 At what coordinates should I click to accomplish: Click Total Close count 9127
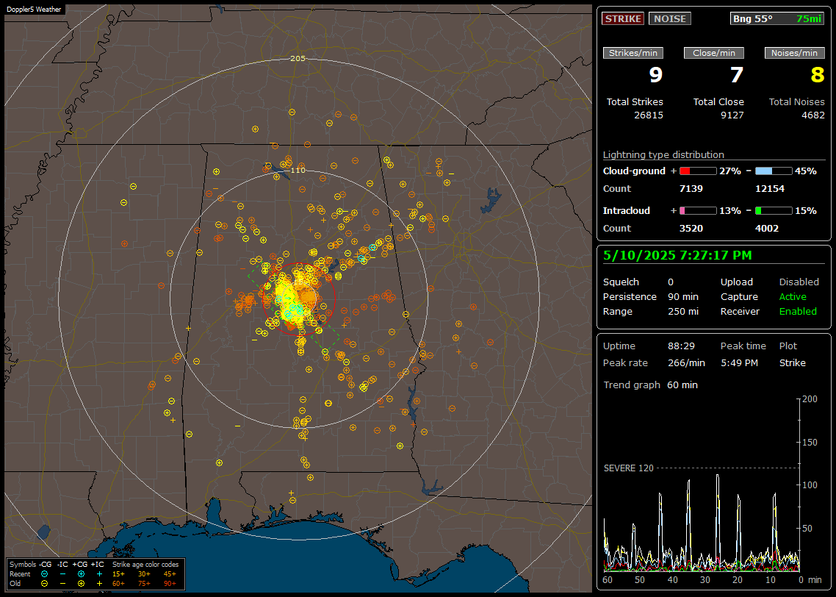click(732, 115)
